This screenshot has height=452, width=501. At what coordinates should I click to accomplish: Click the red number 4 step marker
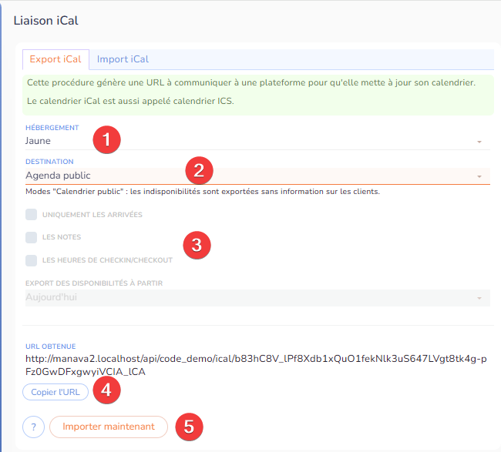(106, 390)
